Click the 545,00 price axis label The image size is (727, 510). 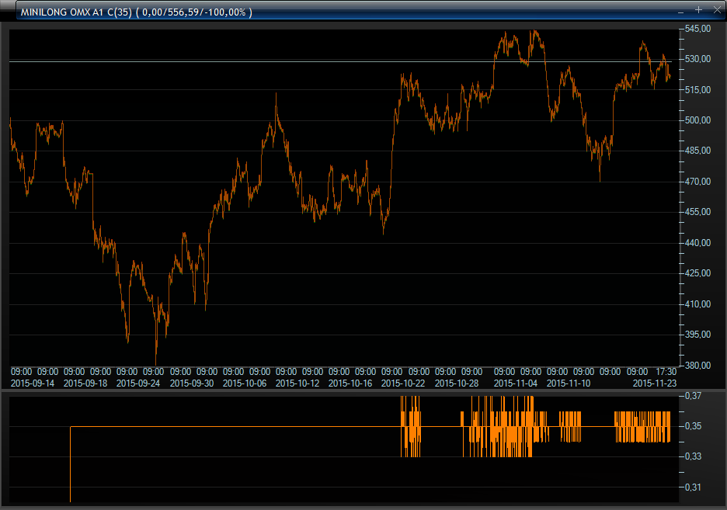[698, 29]
